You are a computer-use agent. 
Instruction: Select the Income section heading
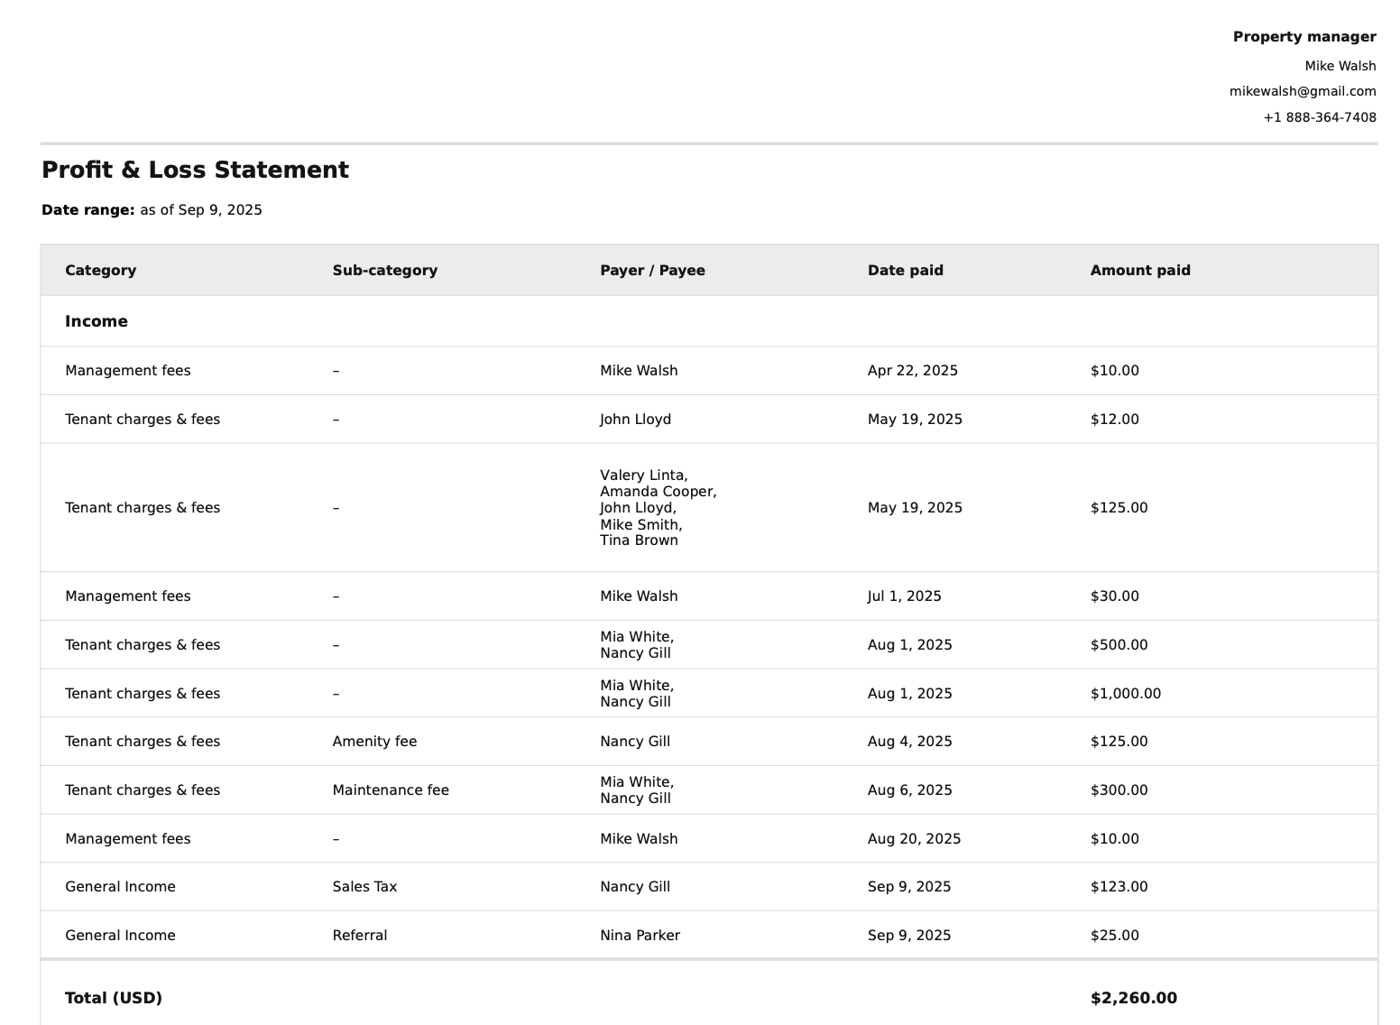tap(97, 321)
